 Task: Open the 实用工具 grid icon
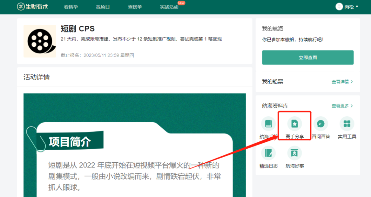347,124
